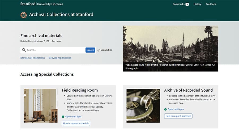
Task: Click the Bookmarks count badge
Action: [187, 4]
